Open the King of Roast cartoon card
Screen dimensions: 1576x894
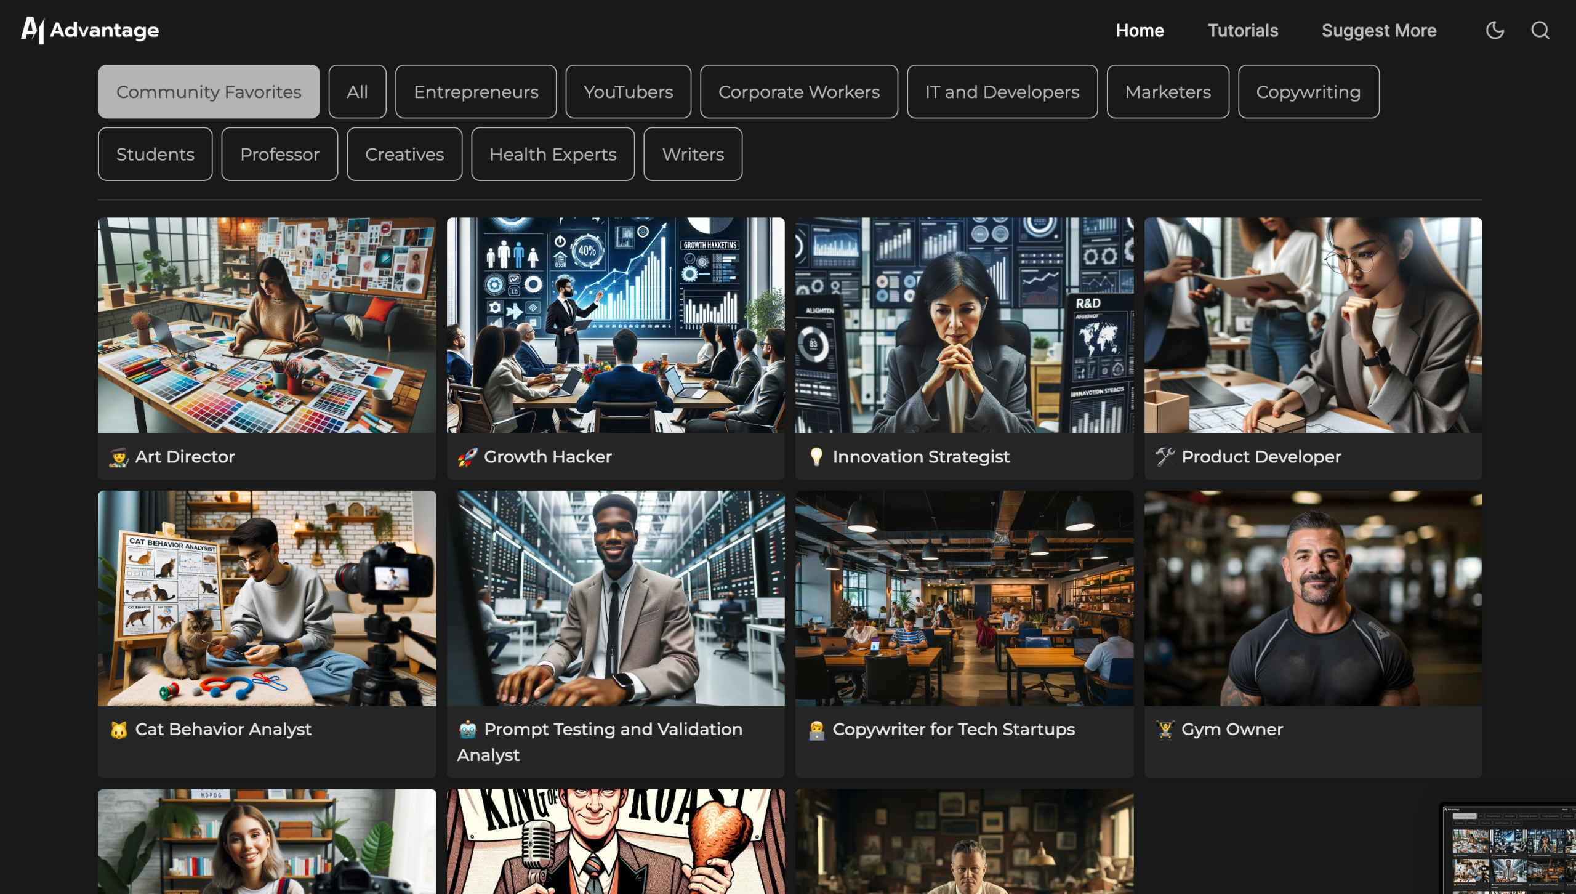pyautogui.click(x=616, y=841)
